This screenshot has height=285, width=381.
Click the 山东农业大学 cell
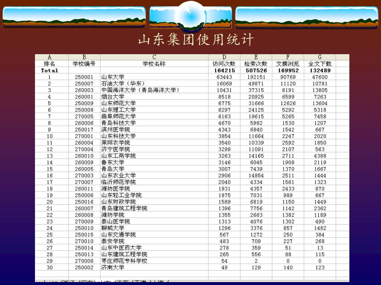coord(154,175)
